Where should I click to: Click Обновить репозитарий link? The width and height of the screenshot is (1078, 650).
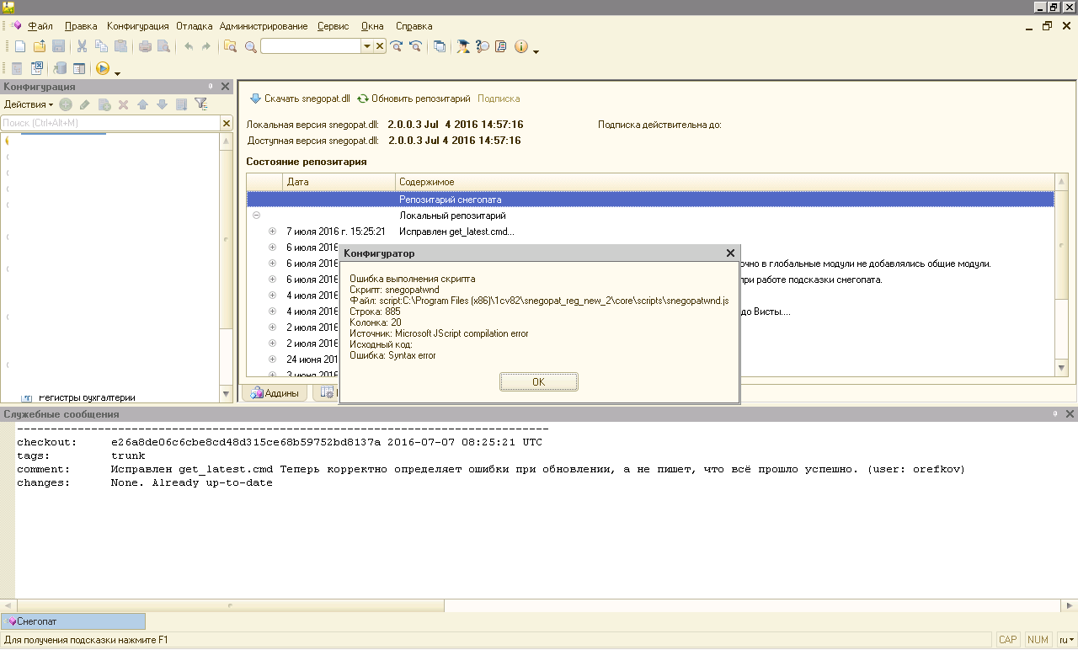(414, 99)
